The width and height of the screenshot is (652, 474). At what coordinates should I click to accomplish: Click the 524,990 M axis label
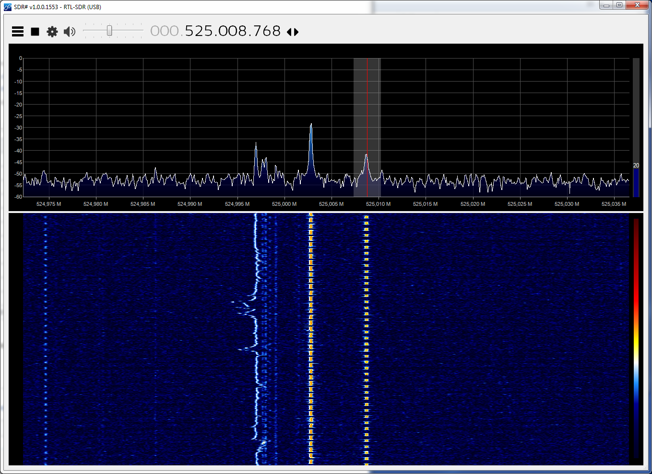click(x=190, y=204)
